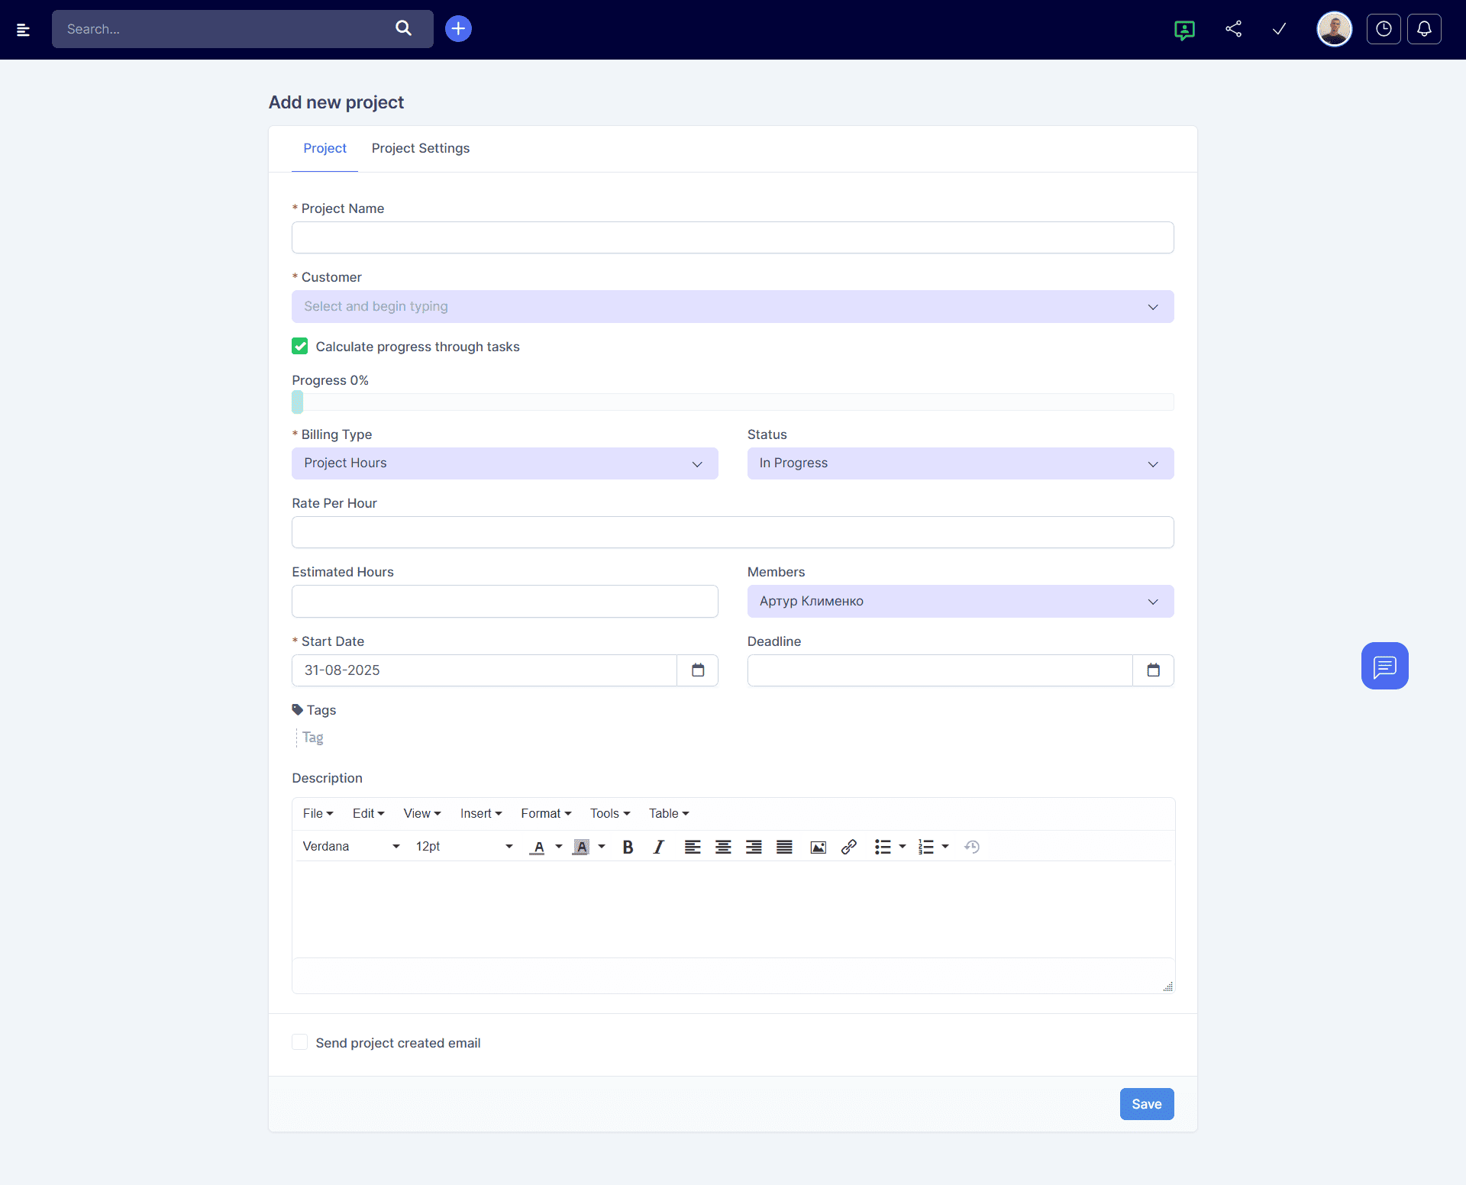Image resolution: width=1466 pixels, height=1185 pixels.
Task: Open the Format menu in editor
Action: 545,813
